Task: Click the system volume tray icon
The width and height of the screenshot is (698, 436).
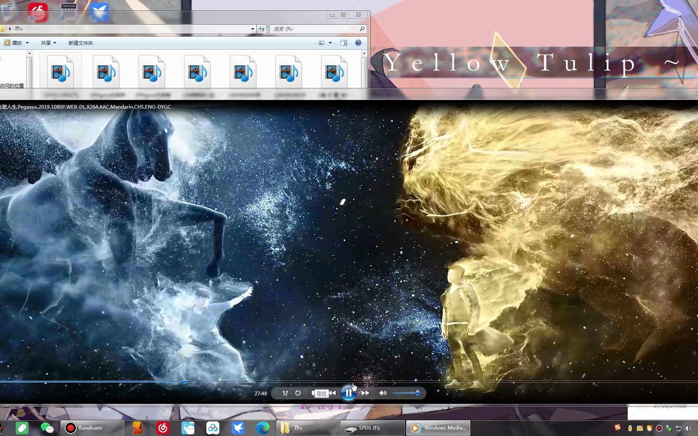Action: tap(688, 428)
